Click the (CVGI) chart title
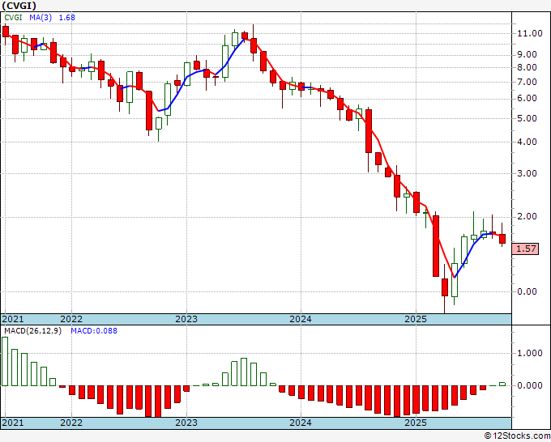 coord(19,6)
